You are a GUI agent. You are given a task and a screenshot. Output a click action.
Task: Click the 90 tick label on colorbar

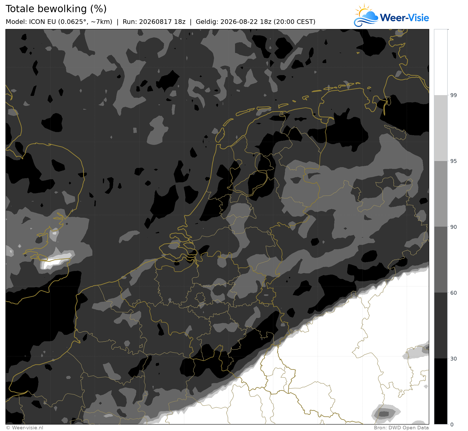click(x=454, y=227)
